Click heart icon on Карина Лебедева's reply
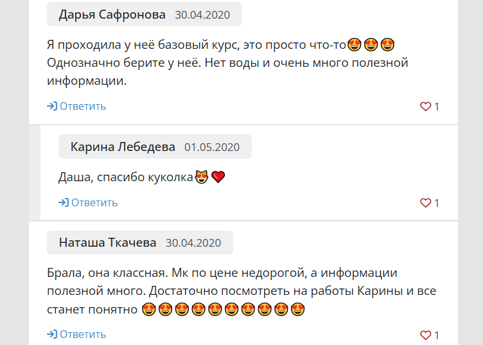This screenshot has width=483, height=345. click(425, 203)
